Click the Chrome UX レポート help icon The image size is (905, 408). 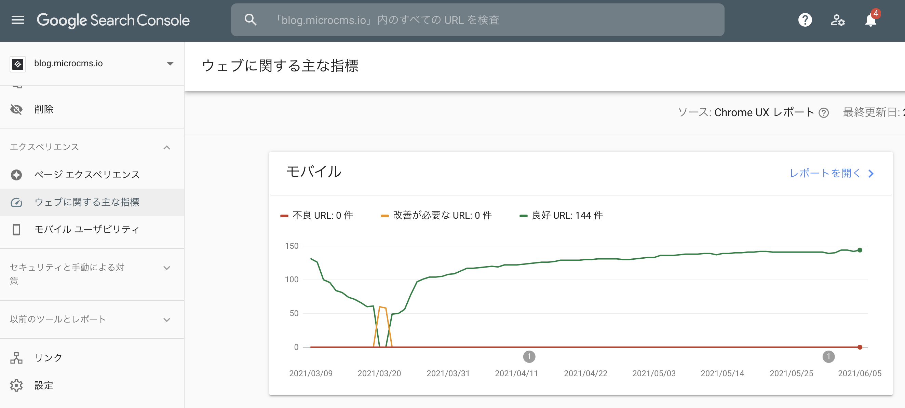[824, 113]
